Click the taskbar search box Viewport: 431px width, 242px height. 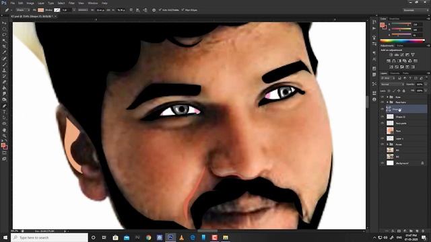[49, 237]
